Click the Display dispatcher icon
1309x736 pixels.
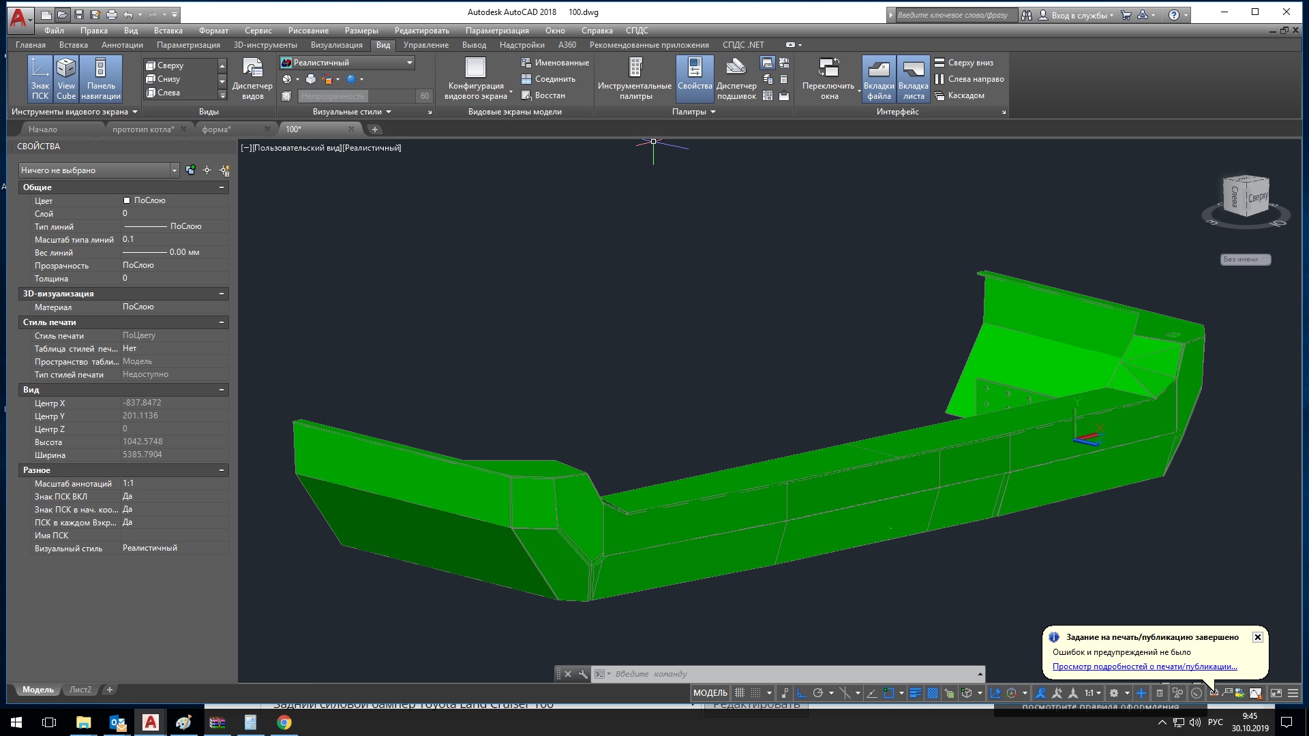pyautogui.click(x=254, y=68)
